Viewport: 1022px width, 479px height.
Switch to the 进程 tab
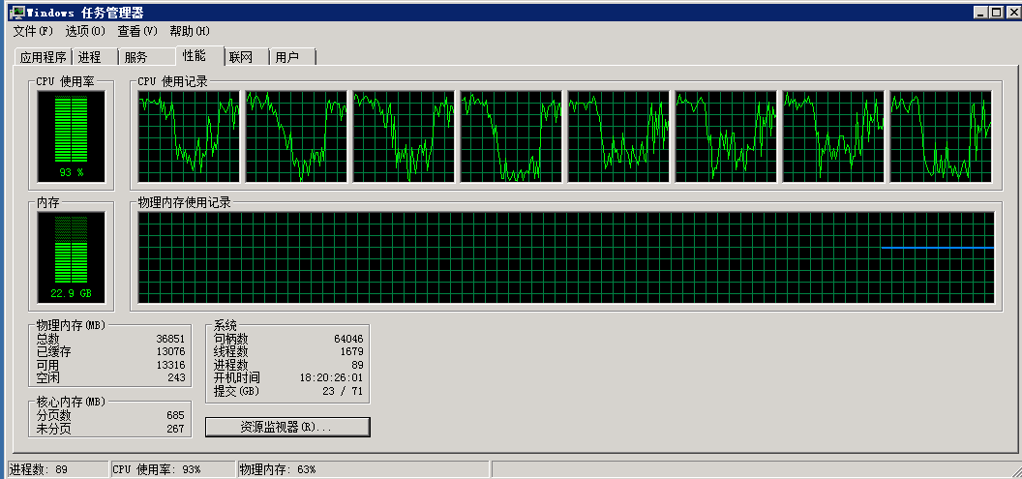pyautogui.click(x=94, y=57)
